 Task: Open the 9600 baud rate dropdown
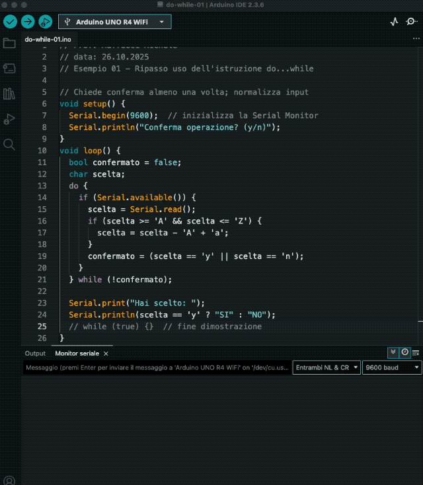392,367
